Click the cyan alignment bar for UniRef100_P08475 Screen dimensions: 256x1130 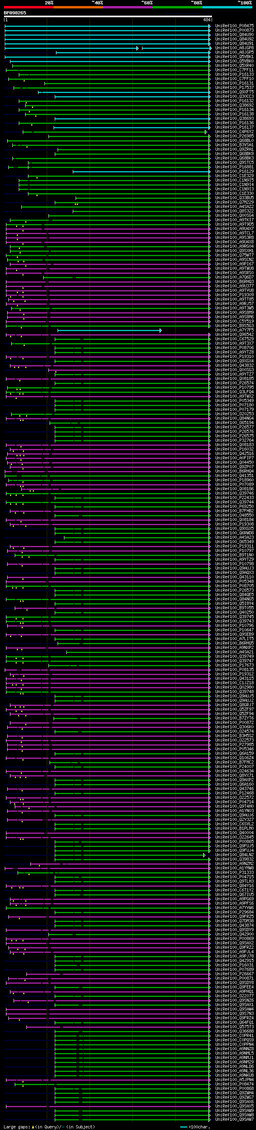pos(108,26)
